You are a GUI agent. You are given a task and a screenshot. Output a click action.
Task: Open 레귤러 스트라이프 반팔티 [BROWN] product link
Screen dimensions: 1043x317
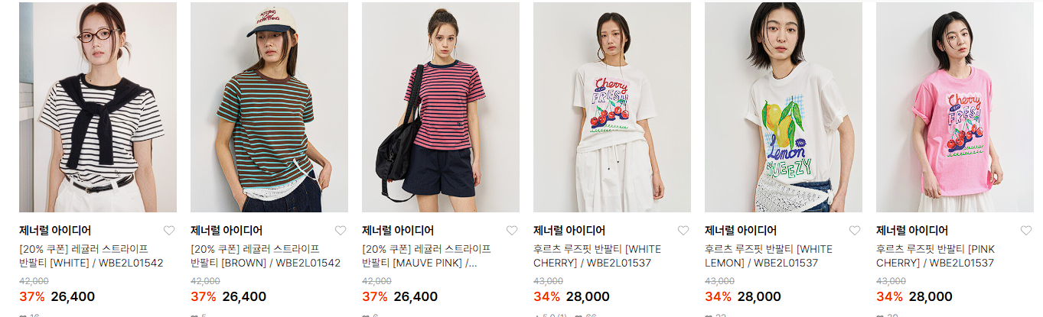pos(266,256)
